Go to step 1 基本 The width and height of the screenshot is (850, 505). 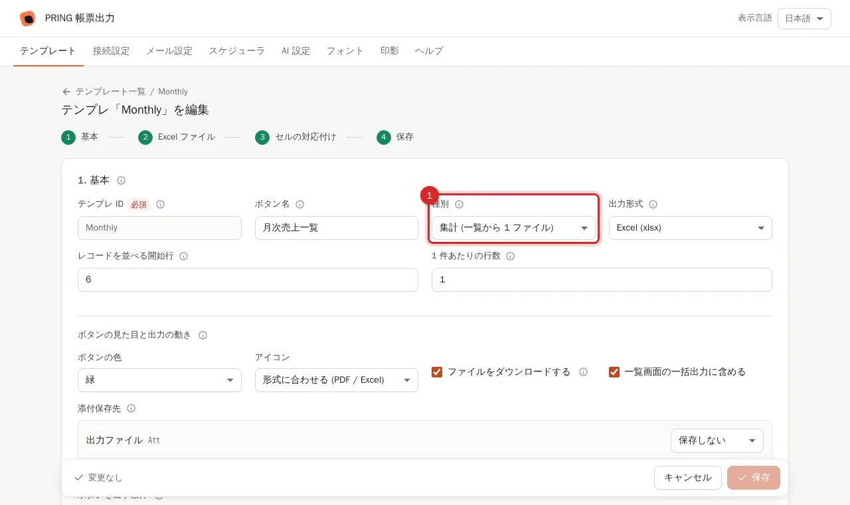tap(80, 137)
